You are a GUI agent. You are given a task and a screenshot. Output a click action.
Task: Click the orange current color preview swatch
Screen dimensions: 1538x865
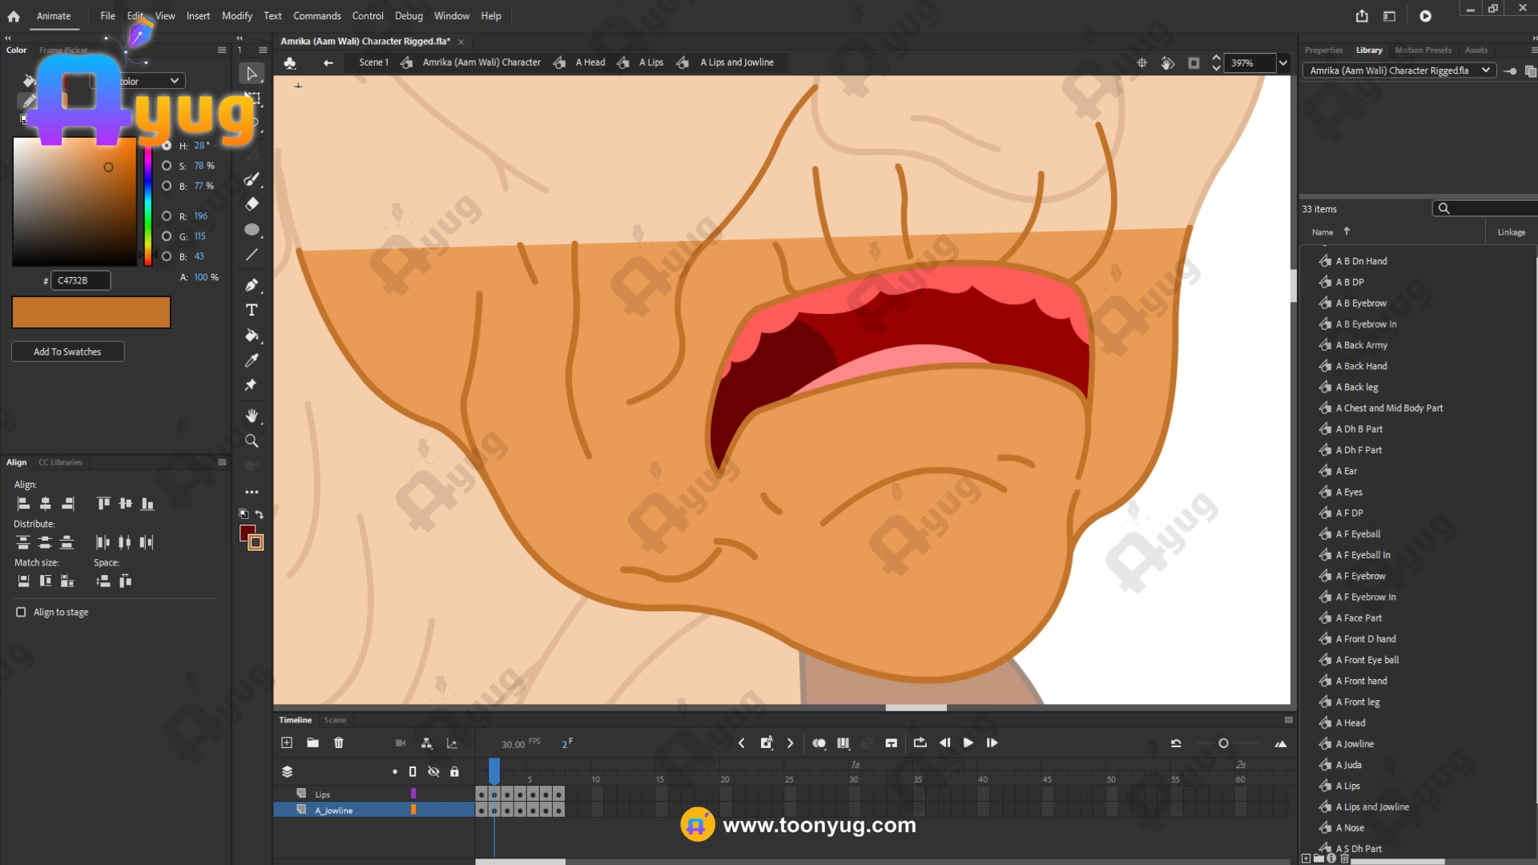(91, 312)
